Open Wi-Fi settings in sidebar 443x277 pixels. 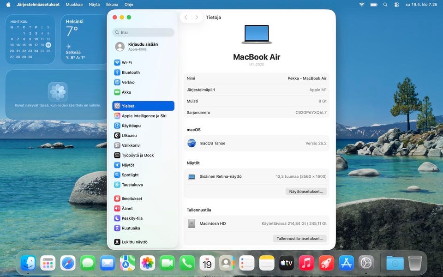(143, 63)
